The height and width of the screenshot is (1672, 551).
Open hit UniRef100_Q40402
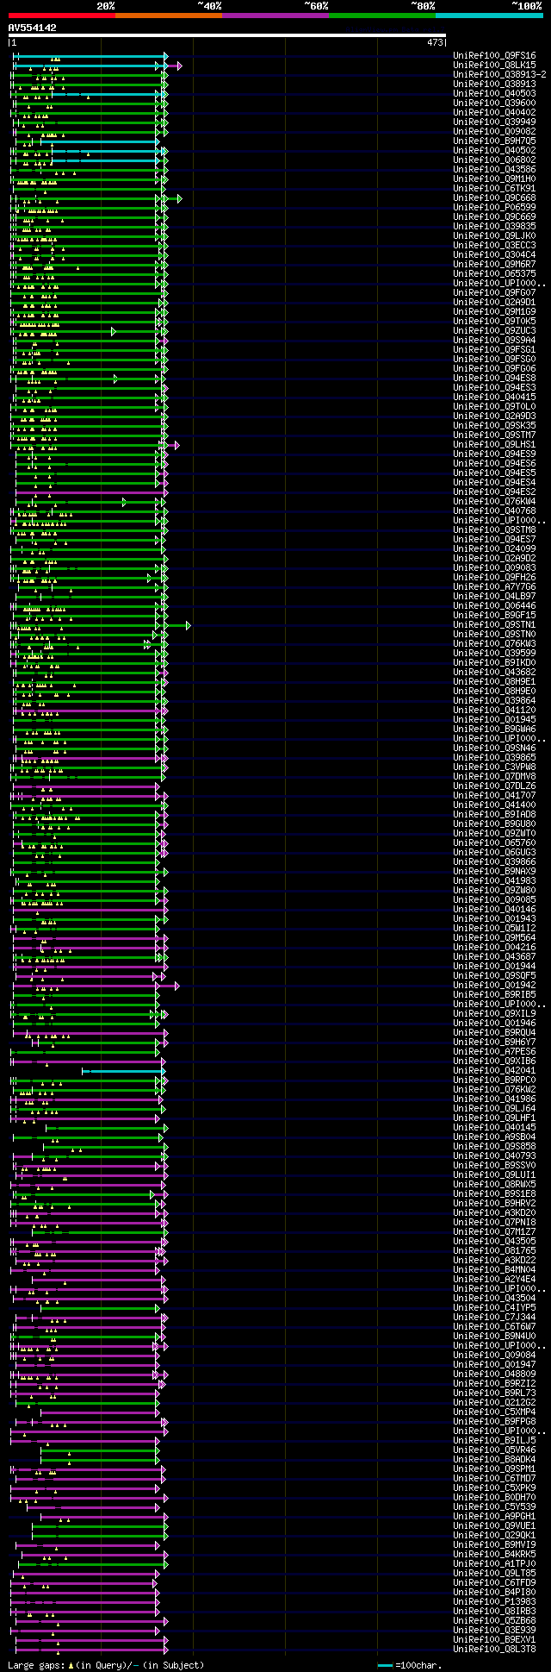coord(494,112)
